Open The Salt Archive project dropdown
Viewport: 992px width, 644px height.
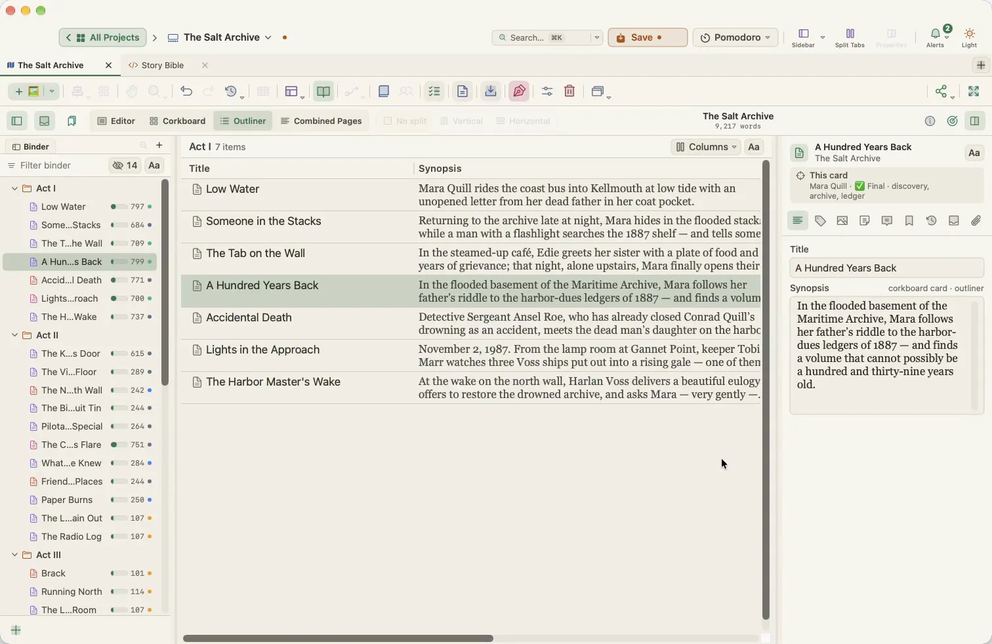[x=220, y=37]
